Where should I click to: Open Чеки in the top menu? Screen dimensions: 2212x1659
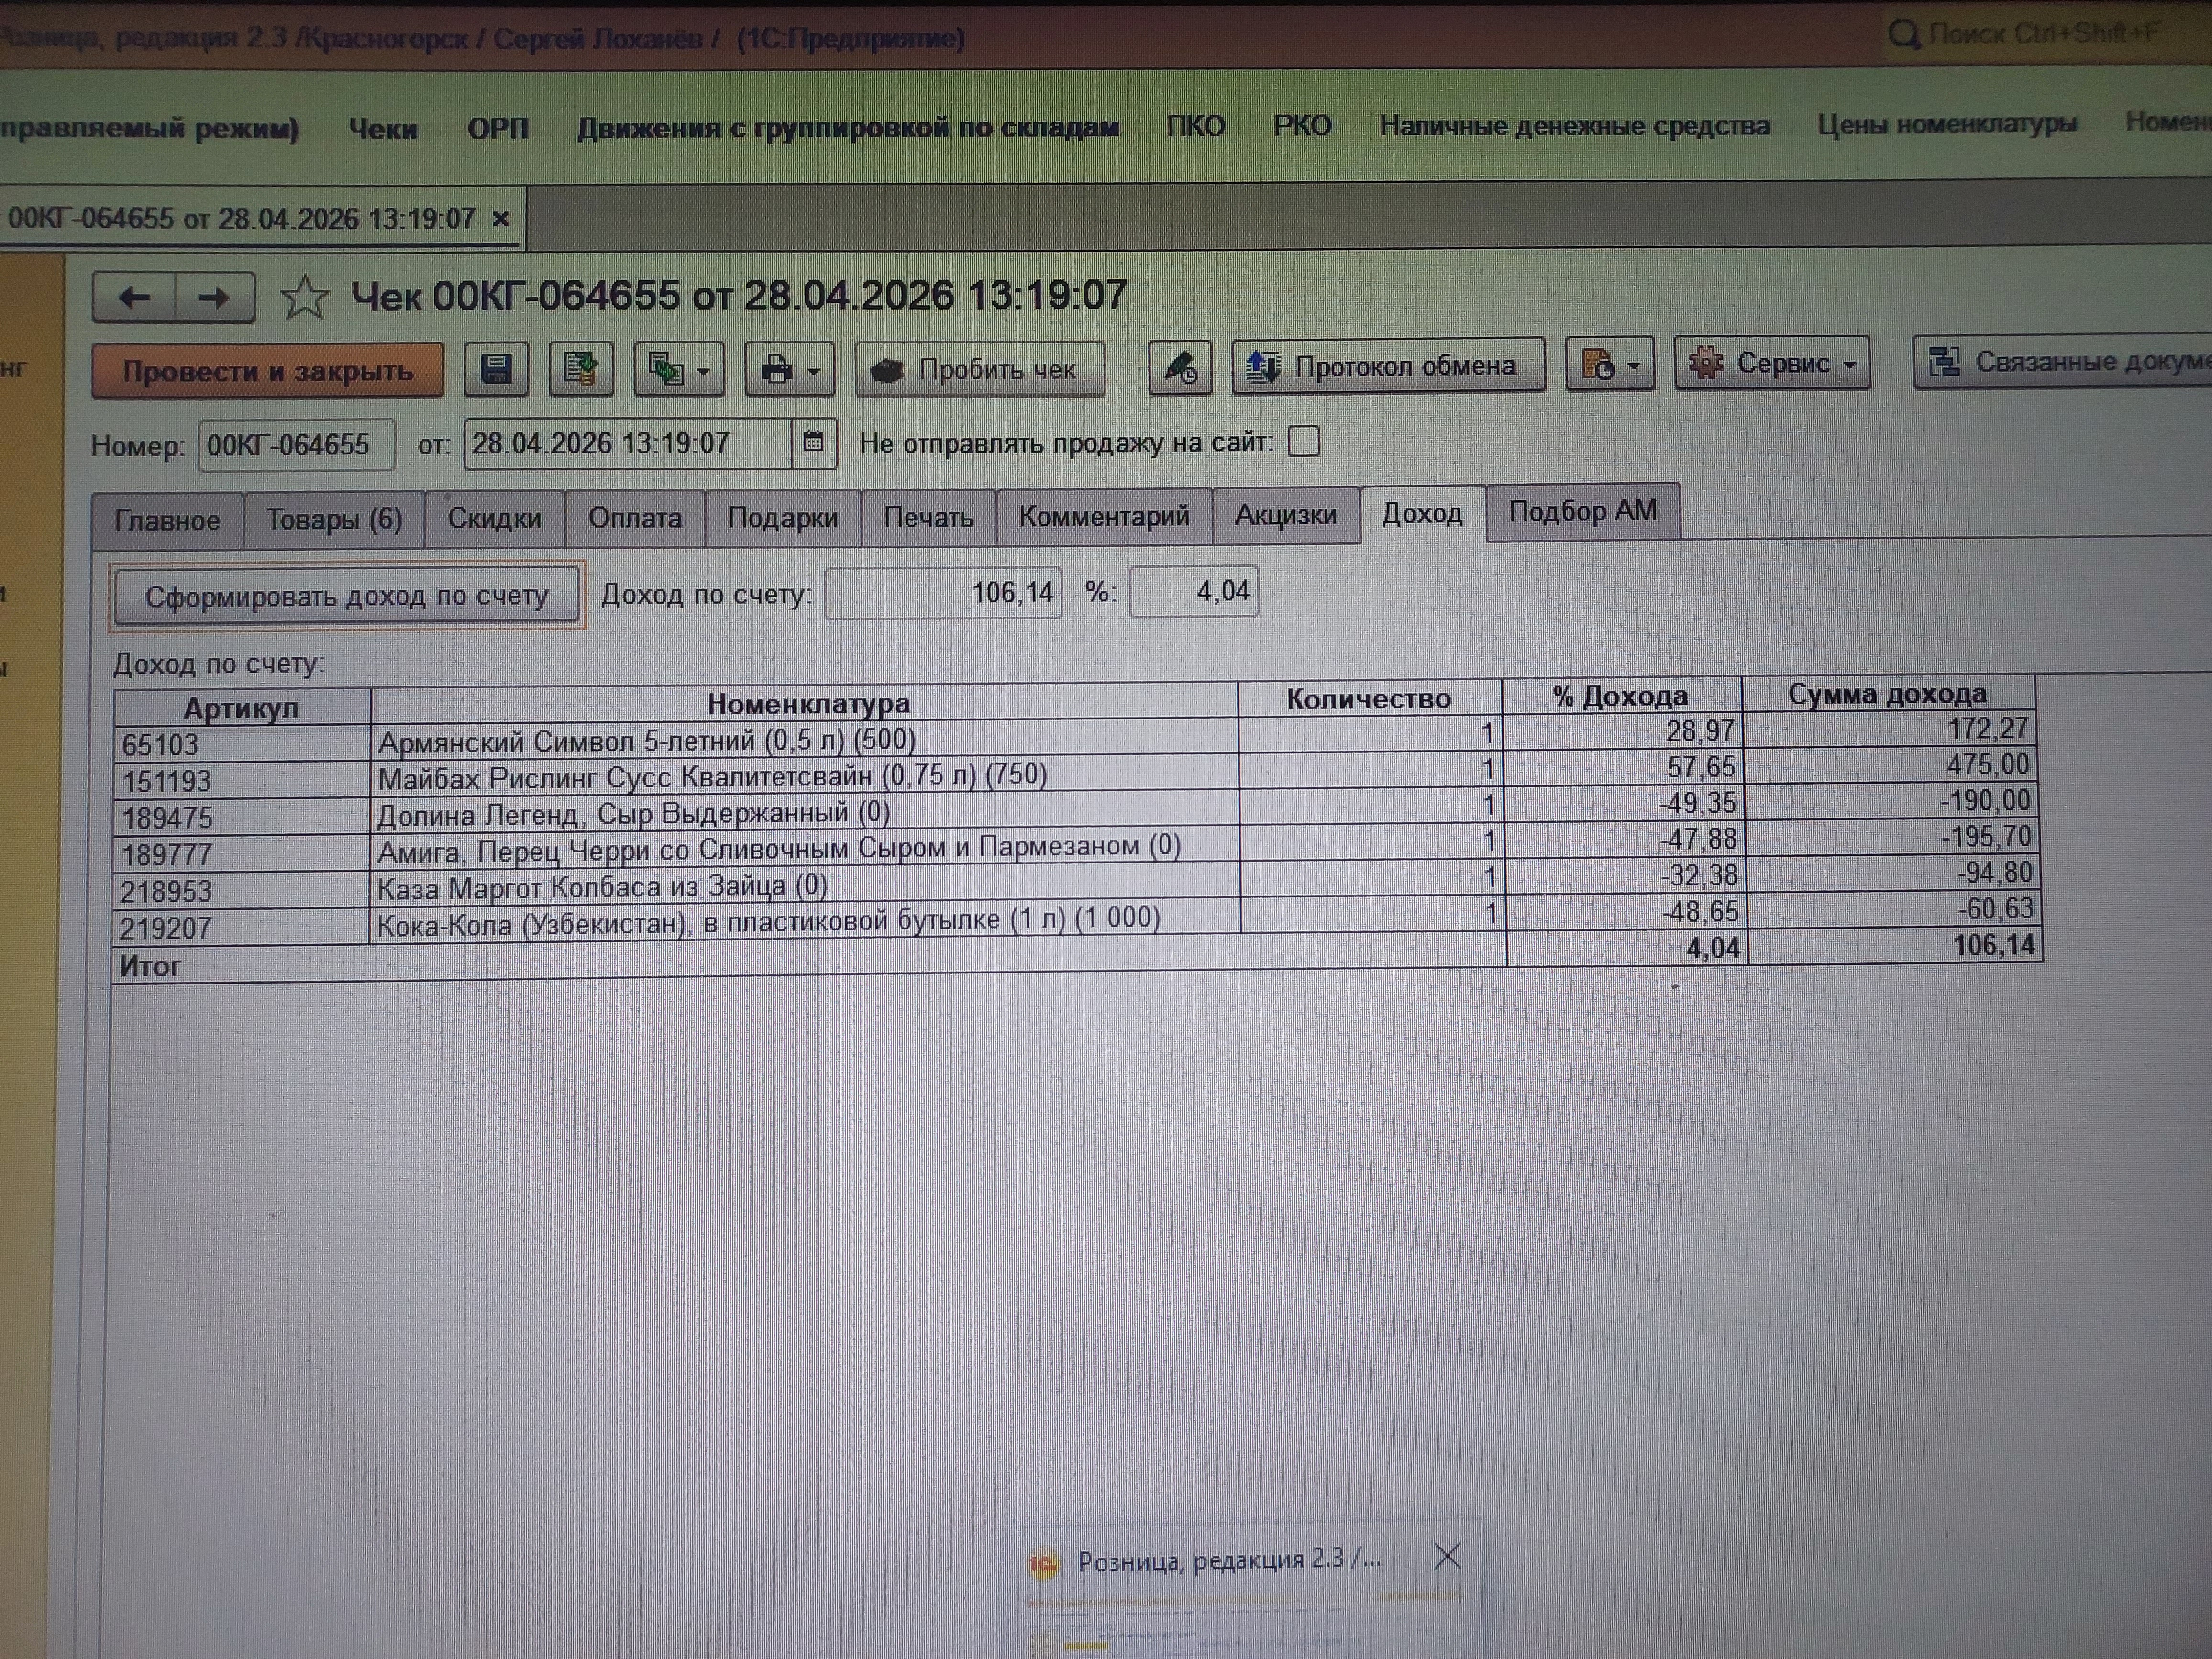382,129
